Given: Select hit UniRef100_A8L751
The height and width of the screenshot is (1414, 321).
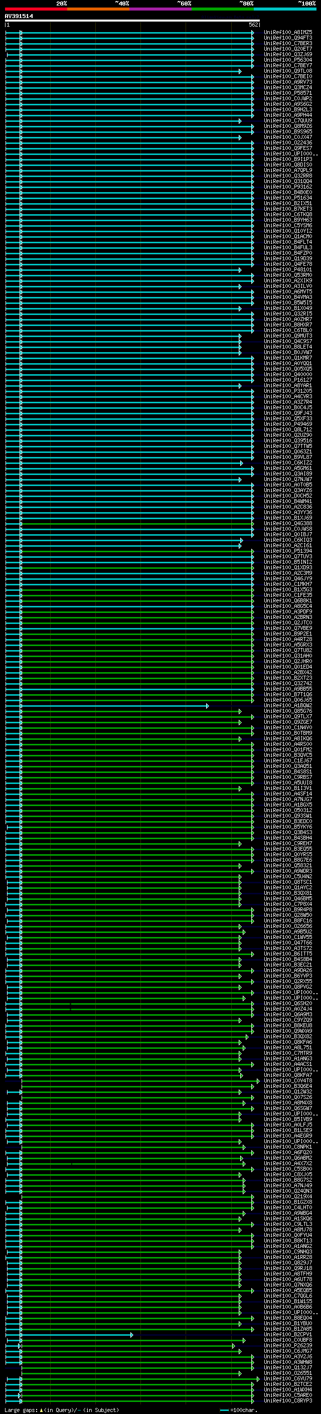Looking at the screenshot, I should (x=288, y=1047).
